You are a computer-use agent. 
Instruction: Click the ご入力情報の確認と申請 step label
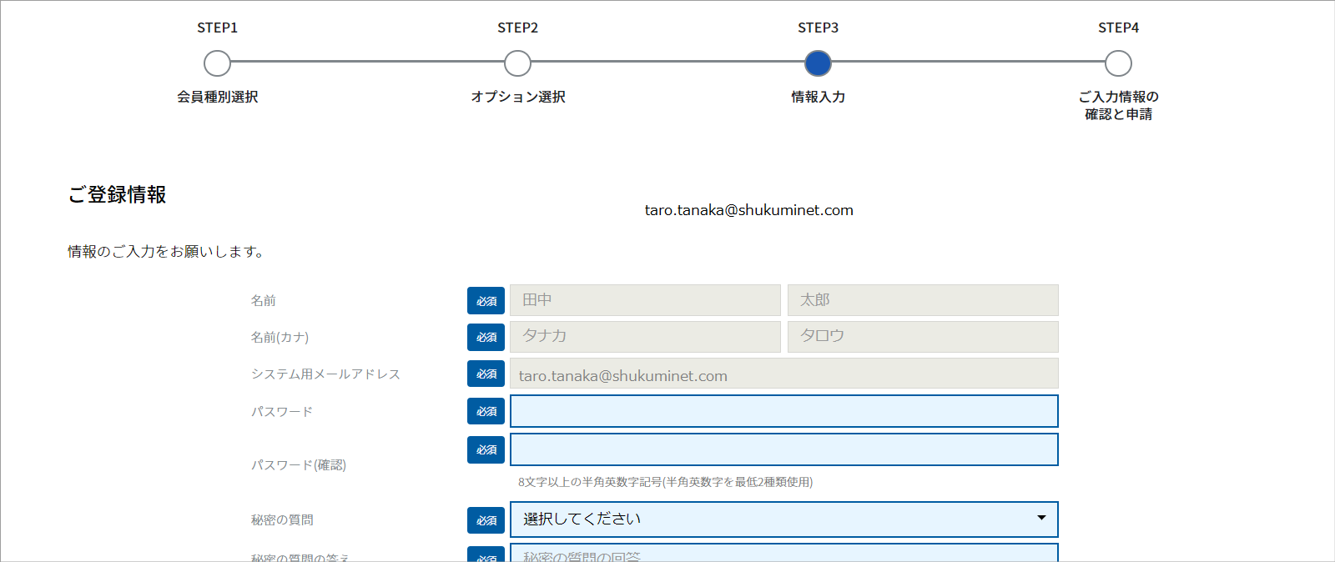[x=1118, y=106]
